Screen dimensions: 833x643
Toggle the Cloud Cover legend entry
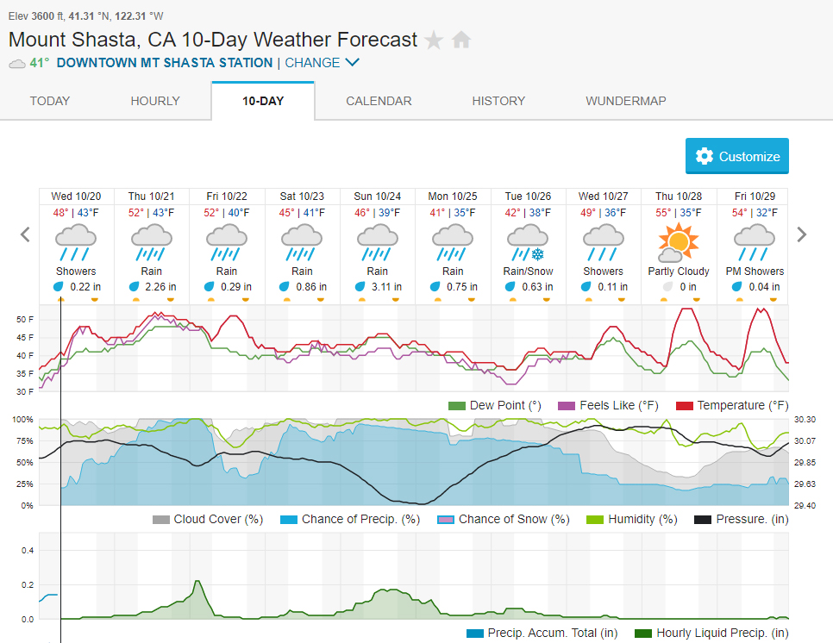[x=160, y=520]
